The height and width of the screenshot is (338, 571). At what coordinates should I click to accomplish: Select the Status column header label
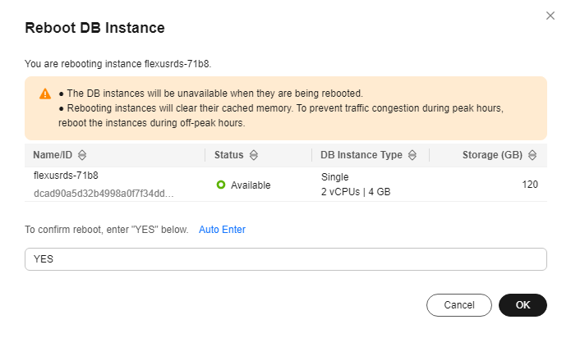point(228,154)
